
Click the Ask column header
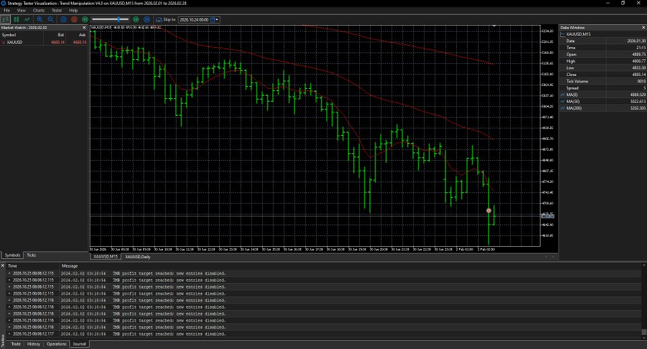tap(77, 35)
